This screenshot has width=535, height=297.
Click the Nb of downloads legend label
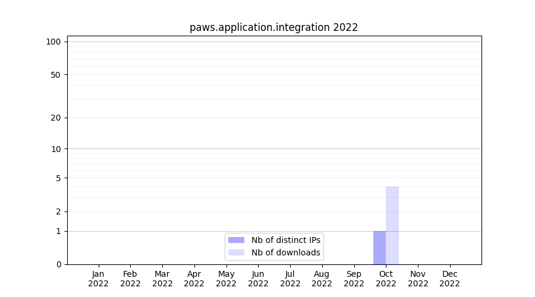pos(285,252)
